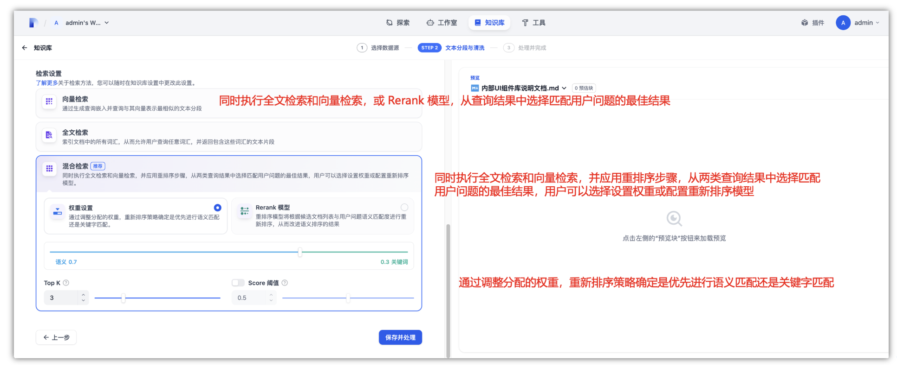
Task: Click the 预览 label
Action: coord(475,78)
